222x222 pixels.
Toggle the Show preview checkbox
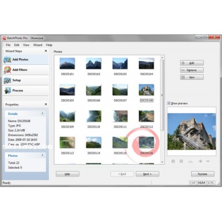pos(169,103)
